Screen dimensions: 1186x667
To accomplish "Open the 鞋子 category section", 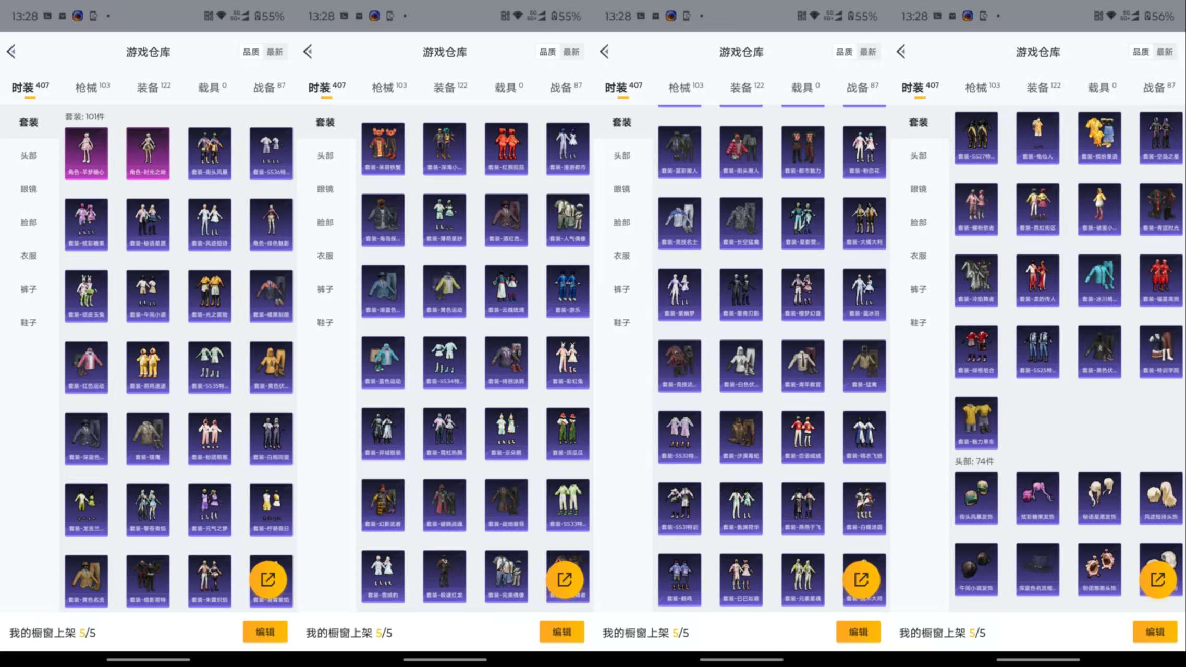I will (x=28, y=322).
